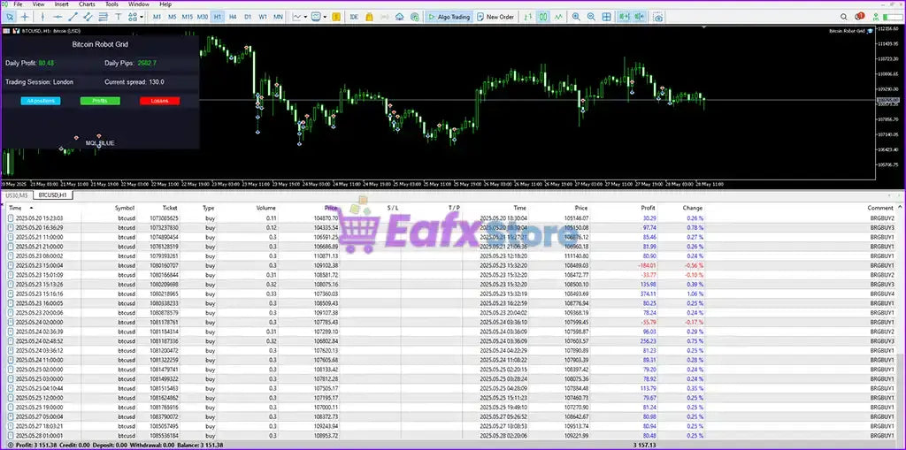Click the MetaTrader logo icon
The image size is (906, 450).
(5, 4)
